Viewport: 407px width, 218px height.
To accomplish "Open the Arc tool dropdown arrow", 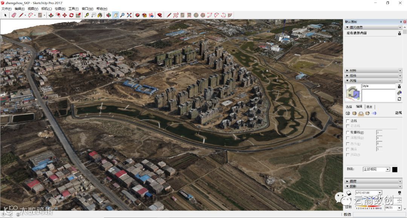I will (35, 15).
